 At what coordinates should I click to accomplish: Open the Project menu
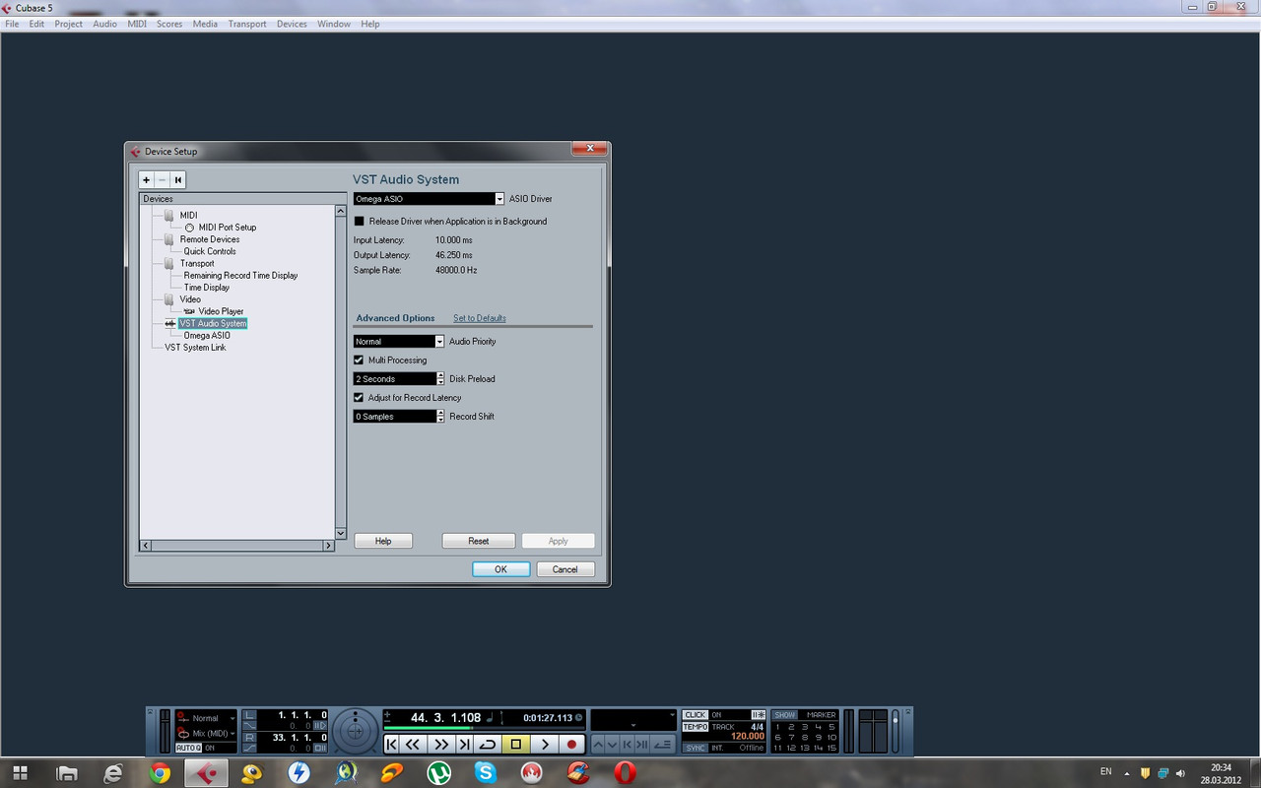click(68, 24)
